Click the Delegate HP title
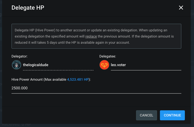Screen dimensions: 194x127 coord(28,8)
